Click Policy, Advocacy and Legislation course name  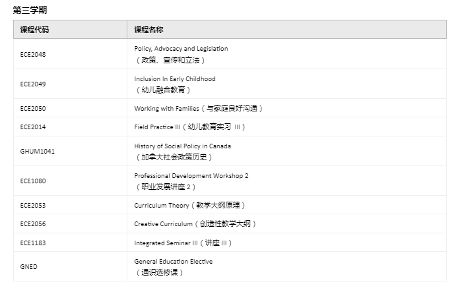point(181,49)
